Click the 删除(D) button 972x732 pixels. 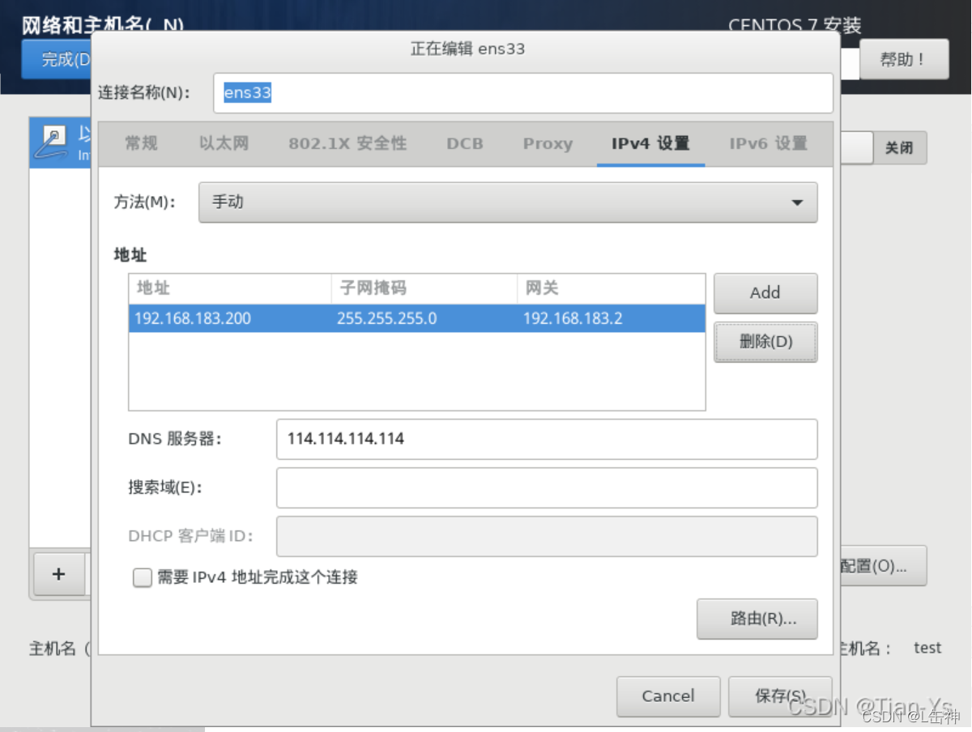(765, 342)
